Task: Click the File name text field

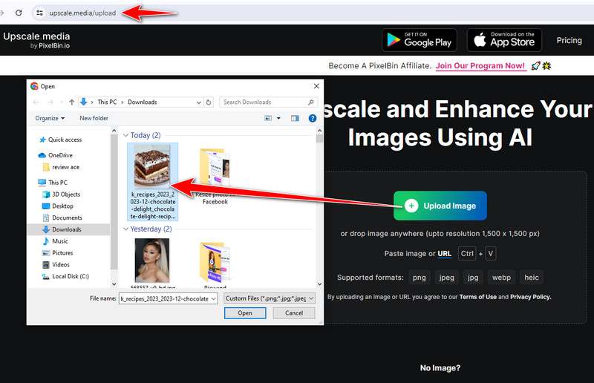Action: tap(165, 298)
